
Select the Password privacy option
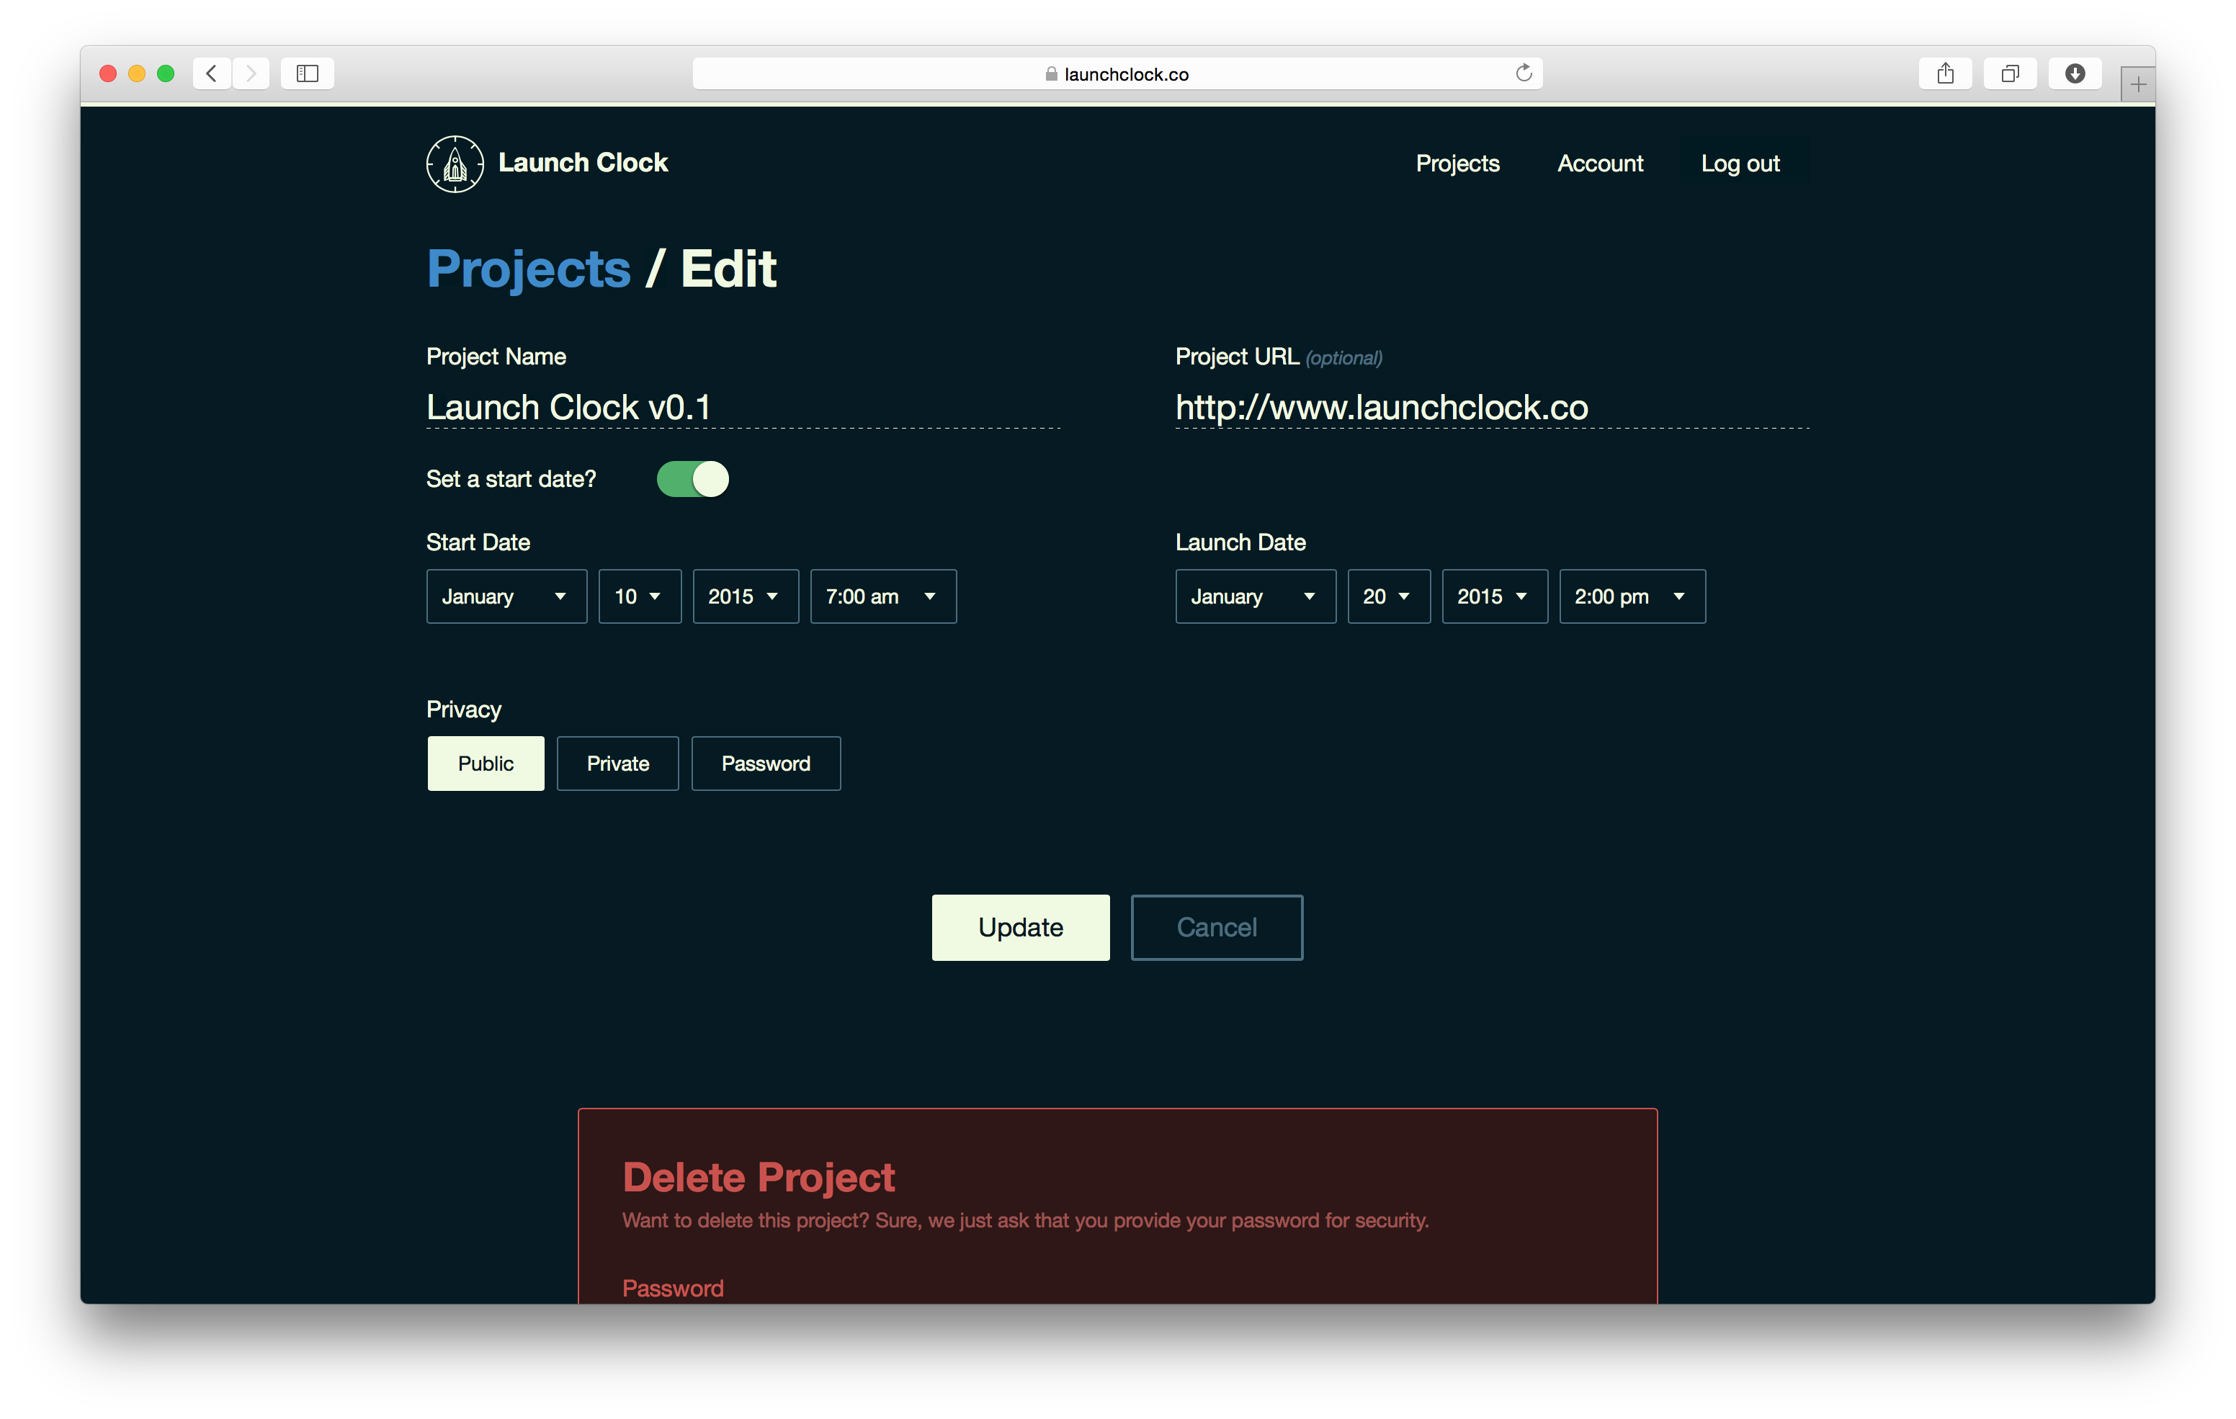[765, 764]
